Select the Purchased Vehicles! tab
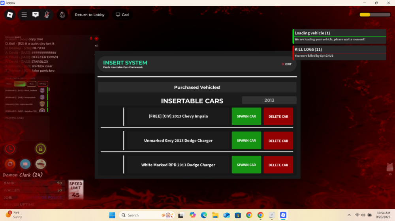This screenshot has width=395, height=221. click(197, 87)
